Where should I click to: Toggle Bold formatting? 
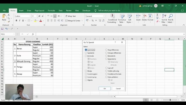point(16,21)
